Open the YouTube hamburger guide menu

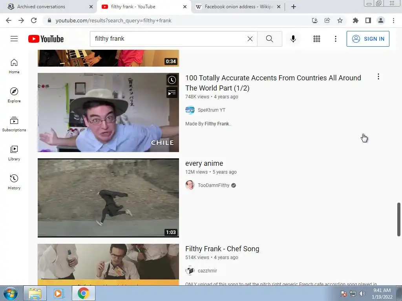point(14,39)
